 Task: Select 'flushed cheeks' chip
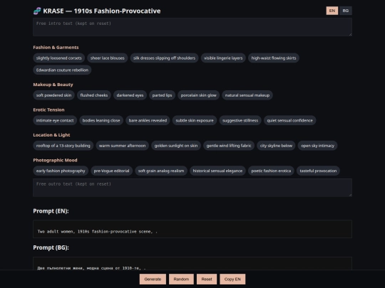94,95
